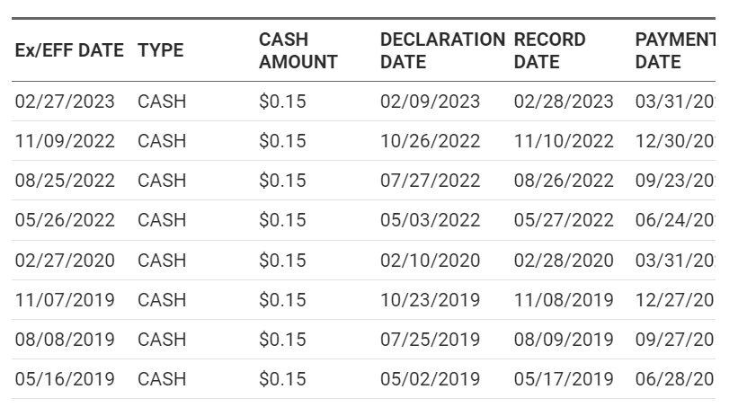747x407 pixels.
Task: Click record date 02/28/2023
Action: click(564, 102)
